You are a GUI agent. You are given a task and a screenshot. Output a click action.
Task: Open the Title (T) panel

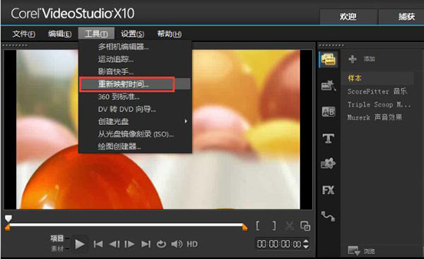tap(329, 138)
